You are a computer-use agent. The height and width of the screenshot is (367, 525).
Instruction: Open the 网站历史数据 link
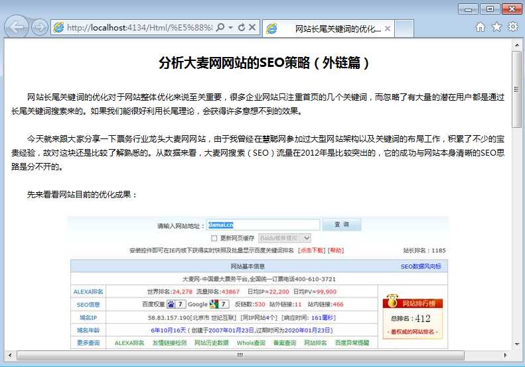coord(212,343)
